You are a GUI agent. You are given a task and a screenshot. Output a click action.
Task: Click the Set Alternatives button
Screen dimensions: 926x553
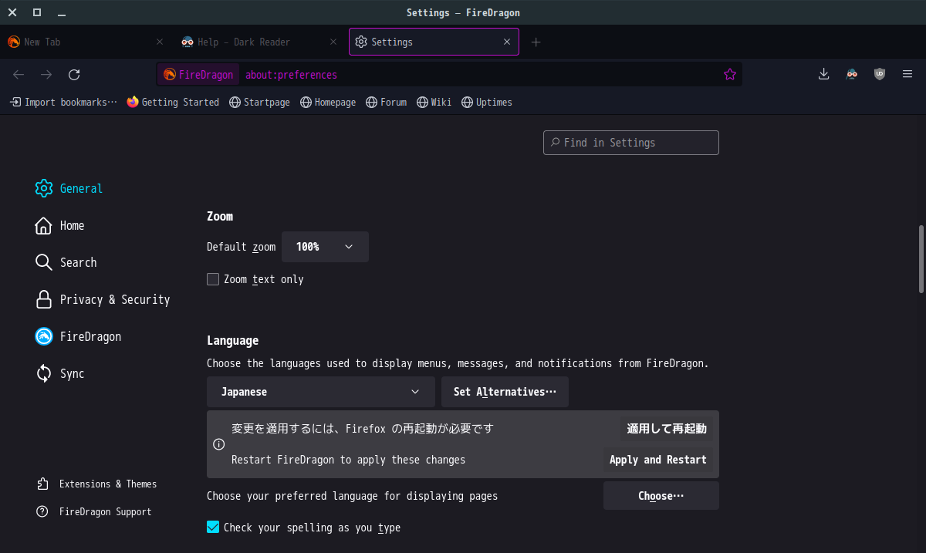[505, 392]
